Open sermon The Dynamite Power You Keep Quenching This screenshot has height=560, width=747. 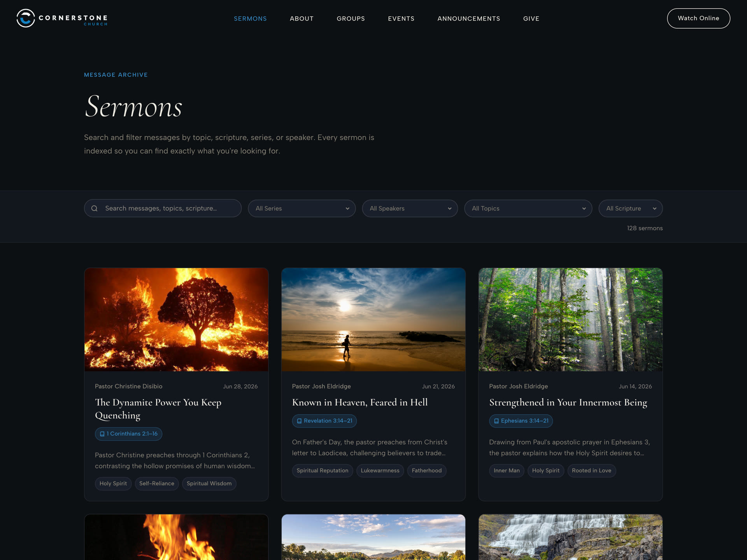point(158,409)
